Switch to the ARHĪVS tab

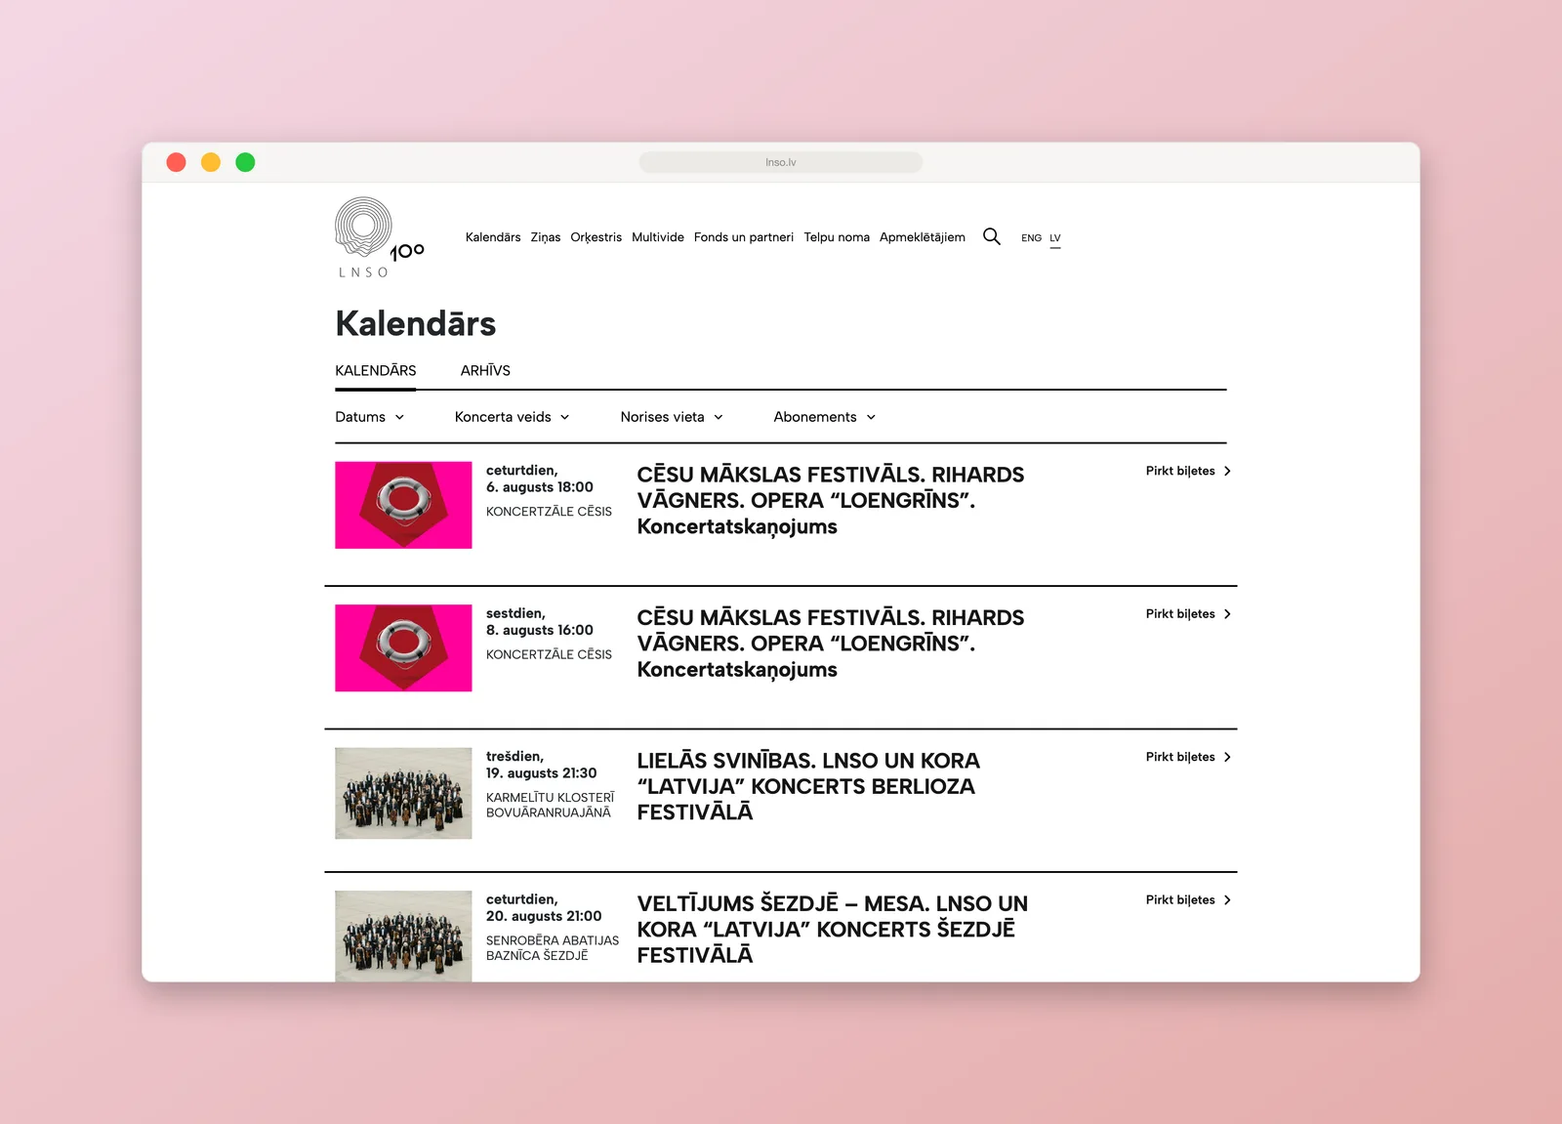point(485,370)
